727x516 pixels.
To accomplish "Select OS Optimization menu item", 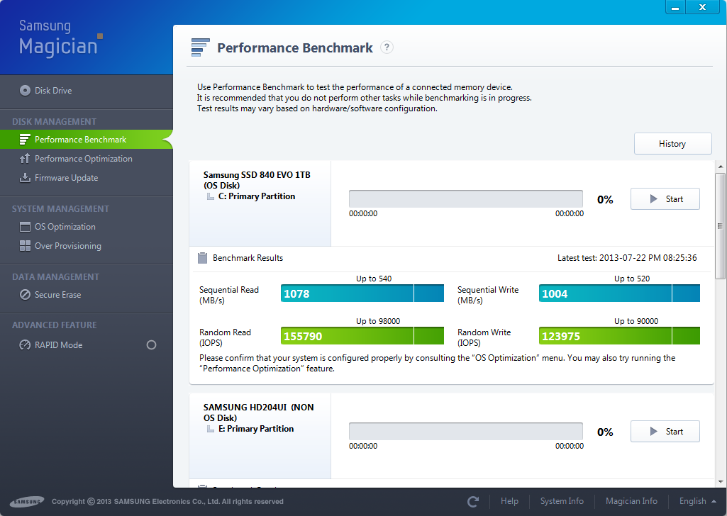I will tap(65, 227).
